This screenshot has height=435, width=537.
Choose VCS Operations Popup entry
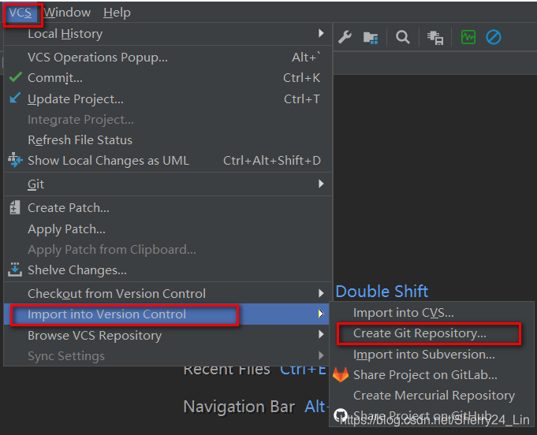168,58
